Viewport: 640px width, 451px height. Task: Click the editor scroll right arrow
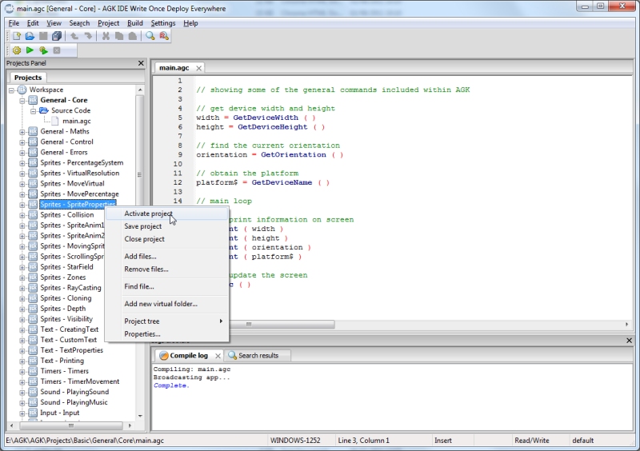(626, 324)
